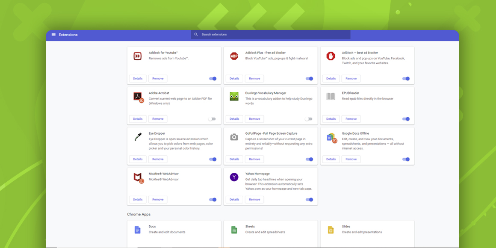Click the EPUBReader book icon

pos(331,97)
